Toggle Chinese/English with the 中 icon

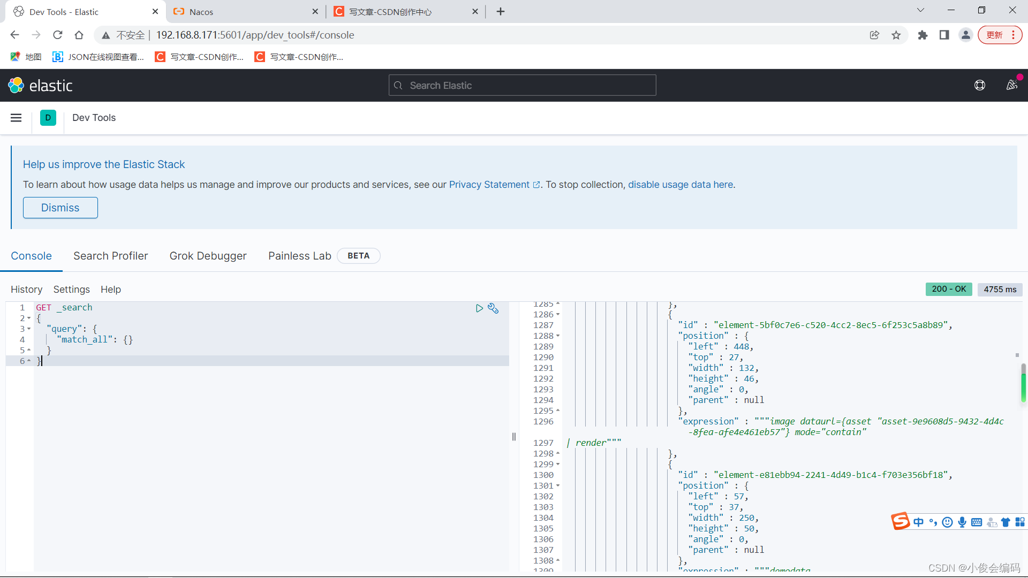[919, 522]
